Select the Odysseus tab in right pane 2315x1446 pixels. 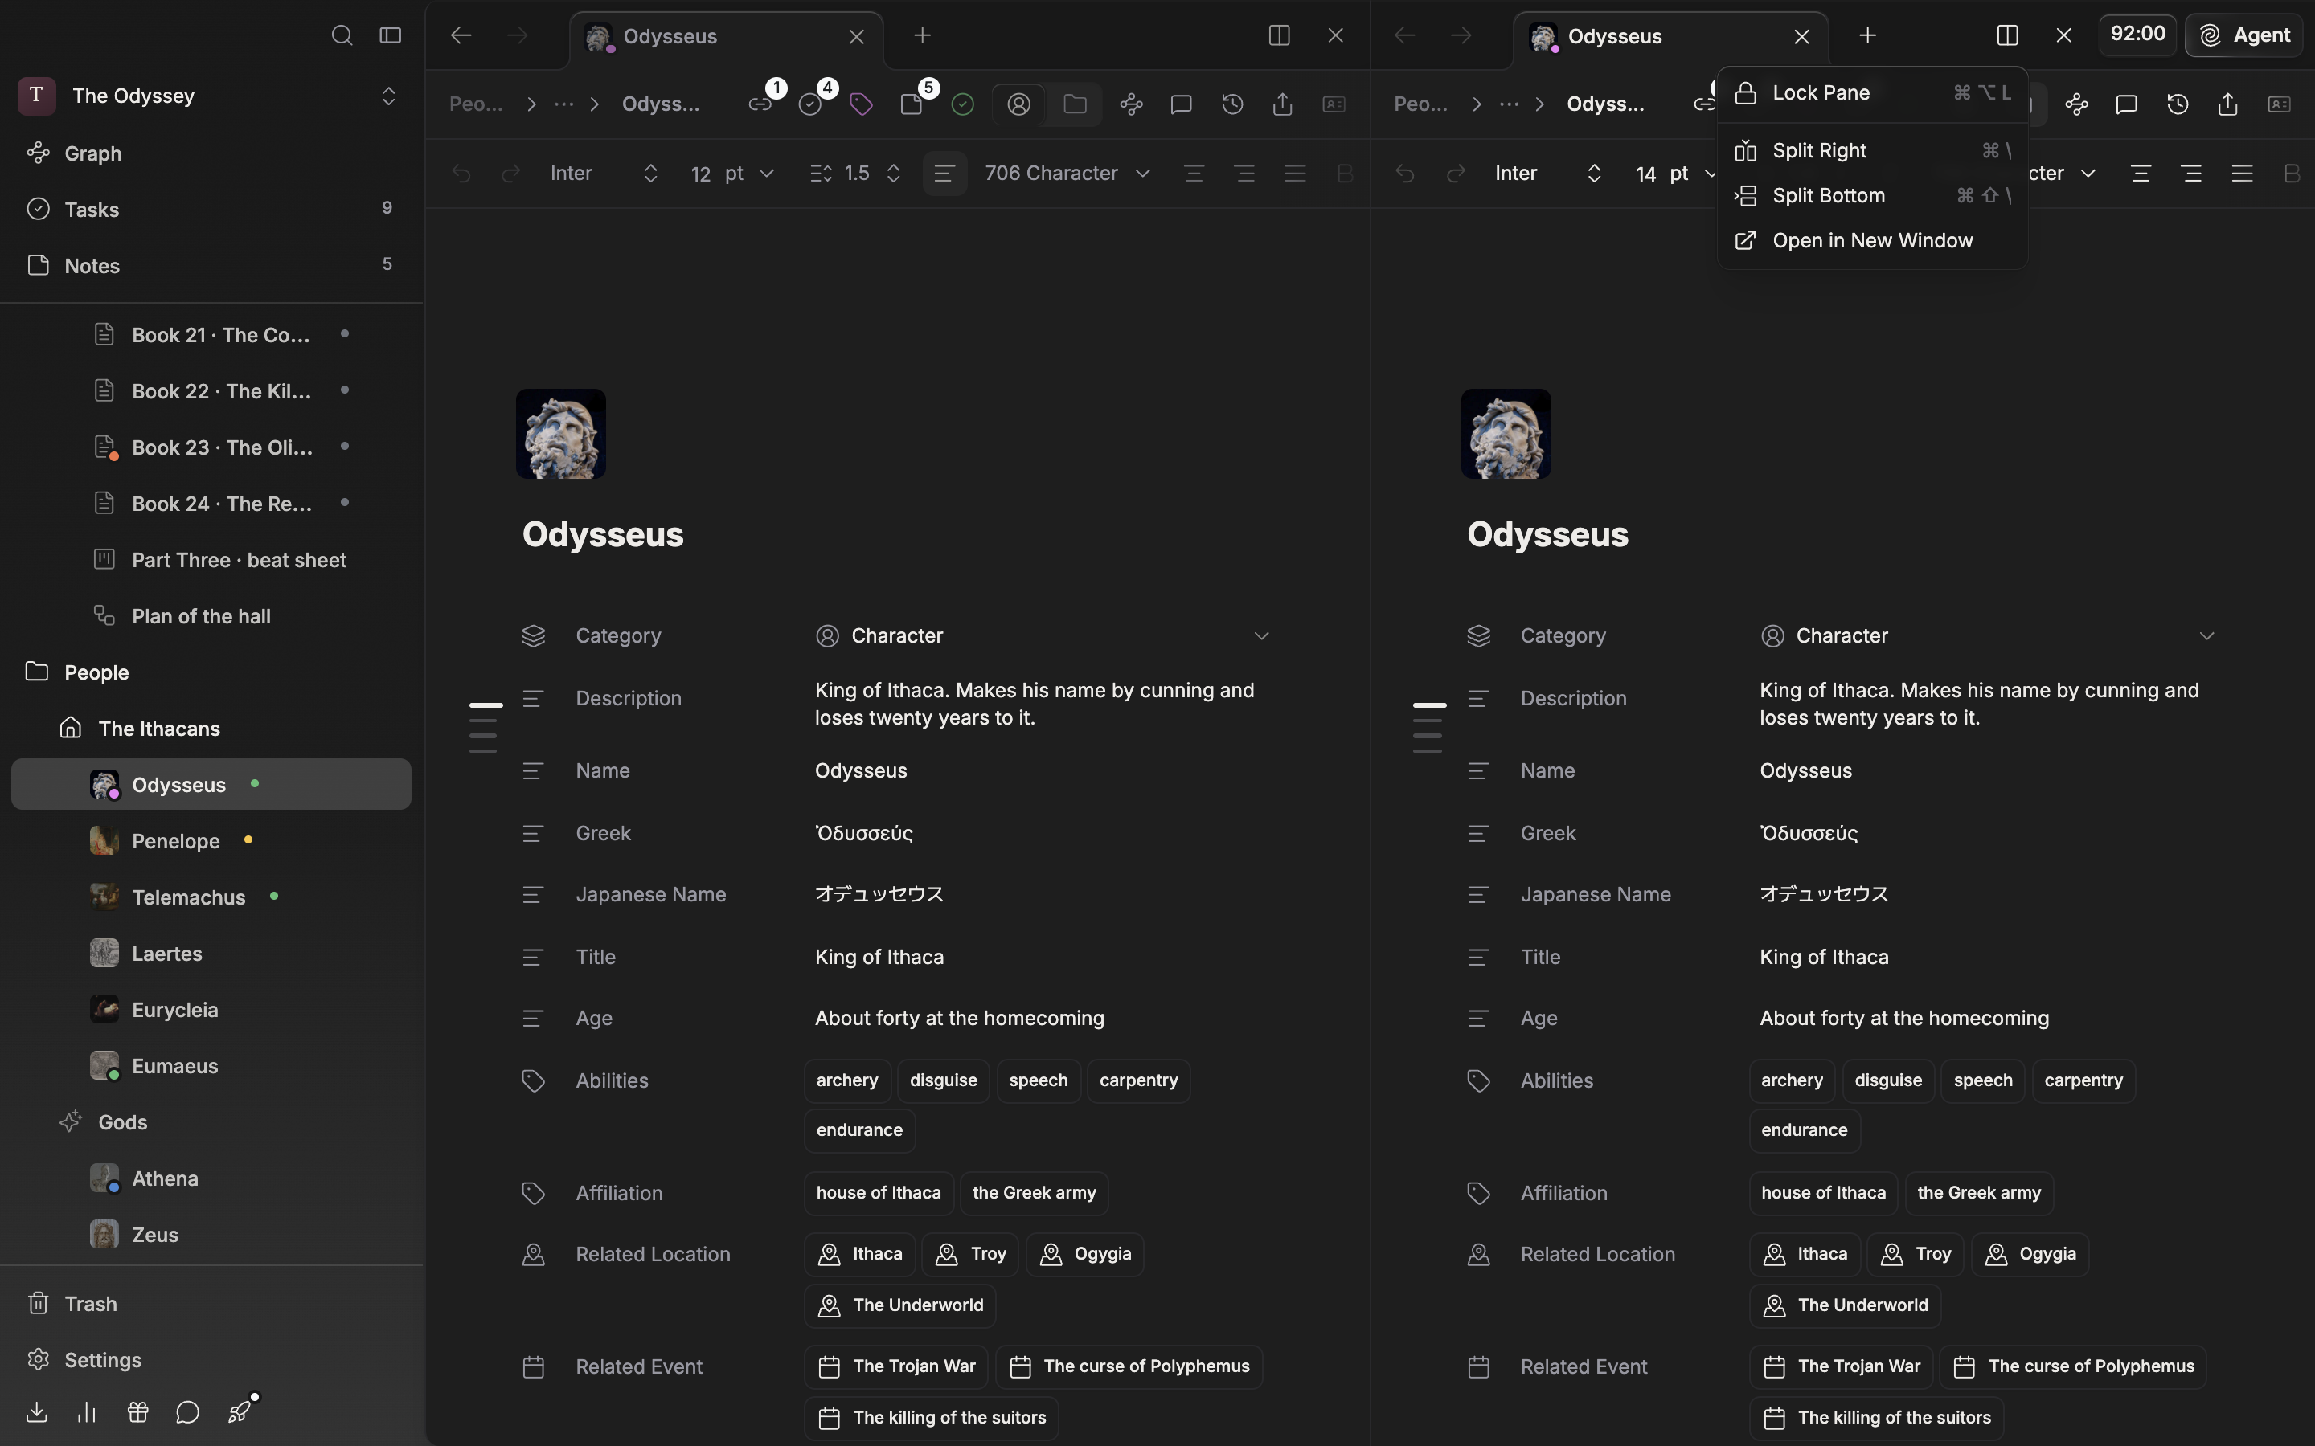[x=1671, y=36]
